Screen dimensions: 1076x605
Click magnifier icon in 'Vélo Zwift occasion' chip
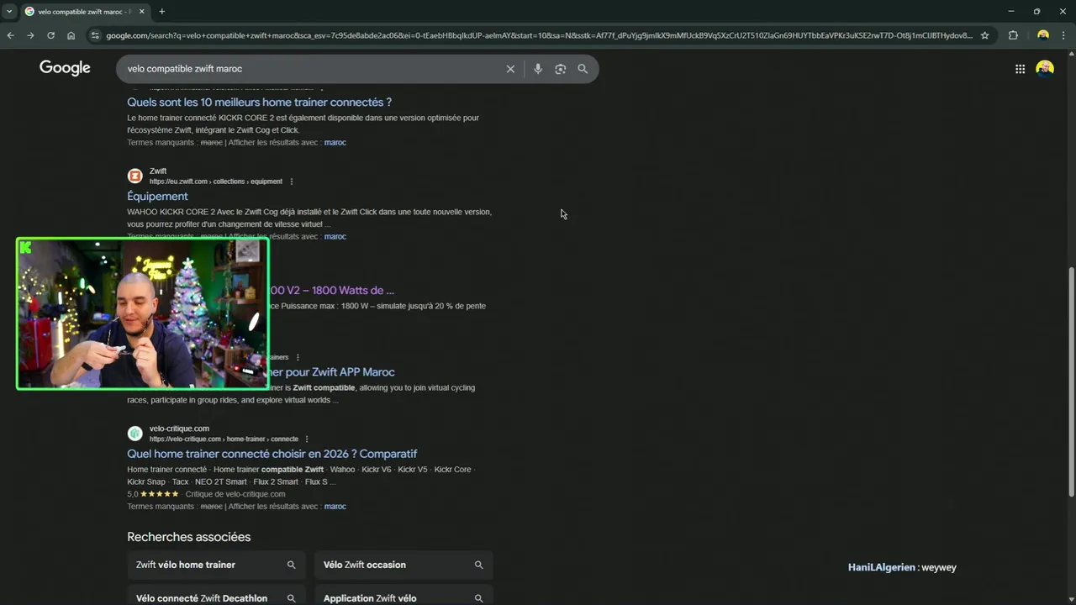click(478, 565)
